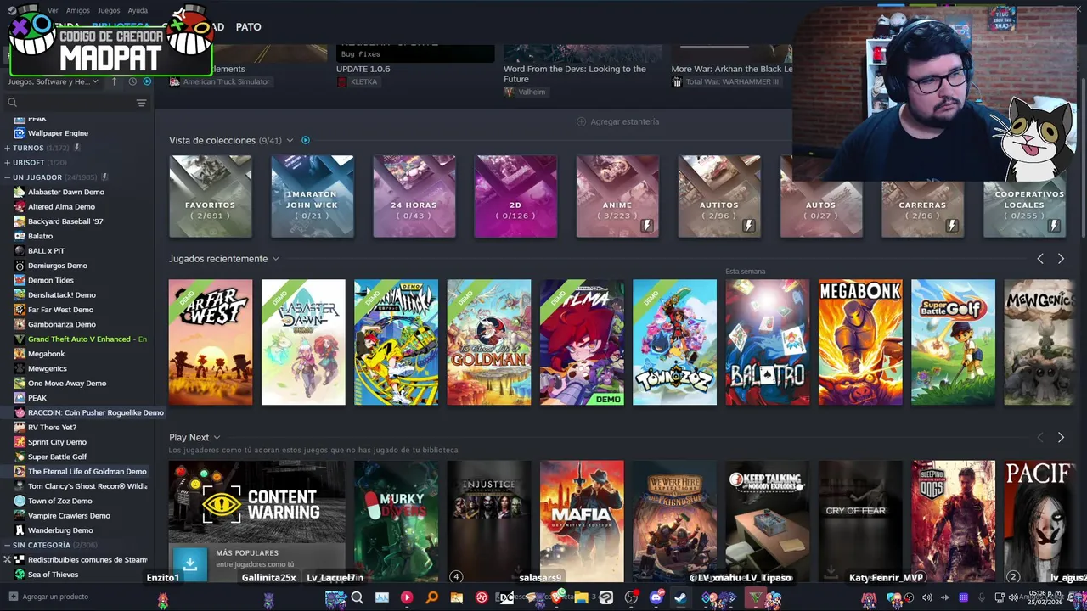The width and height of the screenshot is (1087, 611).
Task: Open Word From the Devs news post
Action: pyautogui.click(x=575, y=74)
